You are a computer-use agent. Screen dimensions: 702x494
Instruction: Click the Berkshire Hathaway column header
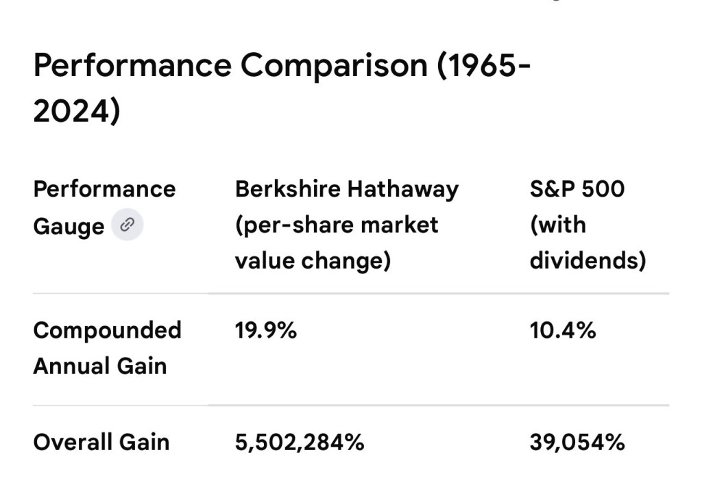click(x=346, y=189)
